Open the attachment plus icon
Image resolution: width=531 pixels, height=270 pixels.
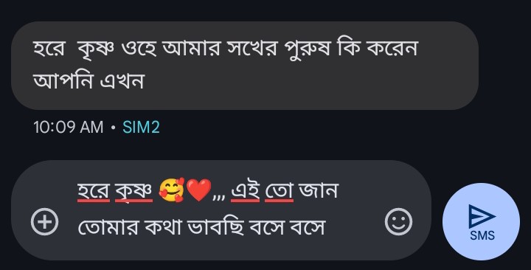[x=45, y=222]
